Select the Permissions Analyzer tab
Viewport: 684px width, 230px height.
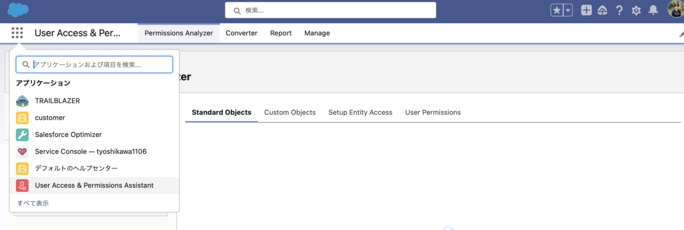point(178,33)
